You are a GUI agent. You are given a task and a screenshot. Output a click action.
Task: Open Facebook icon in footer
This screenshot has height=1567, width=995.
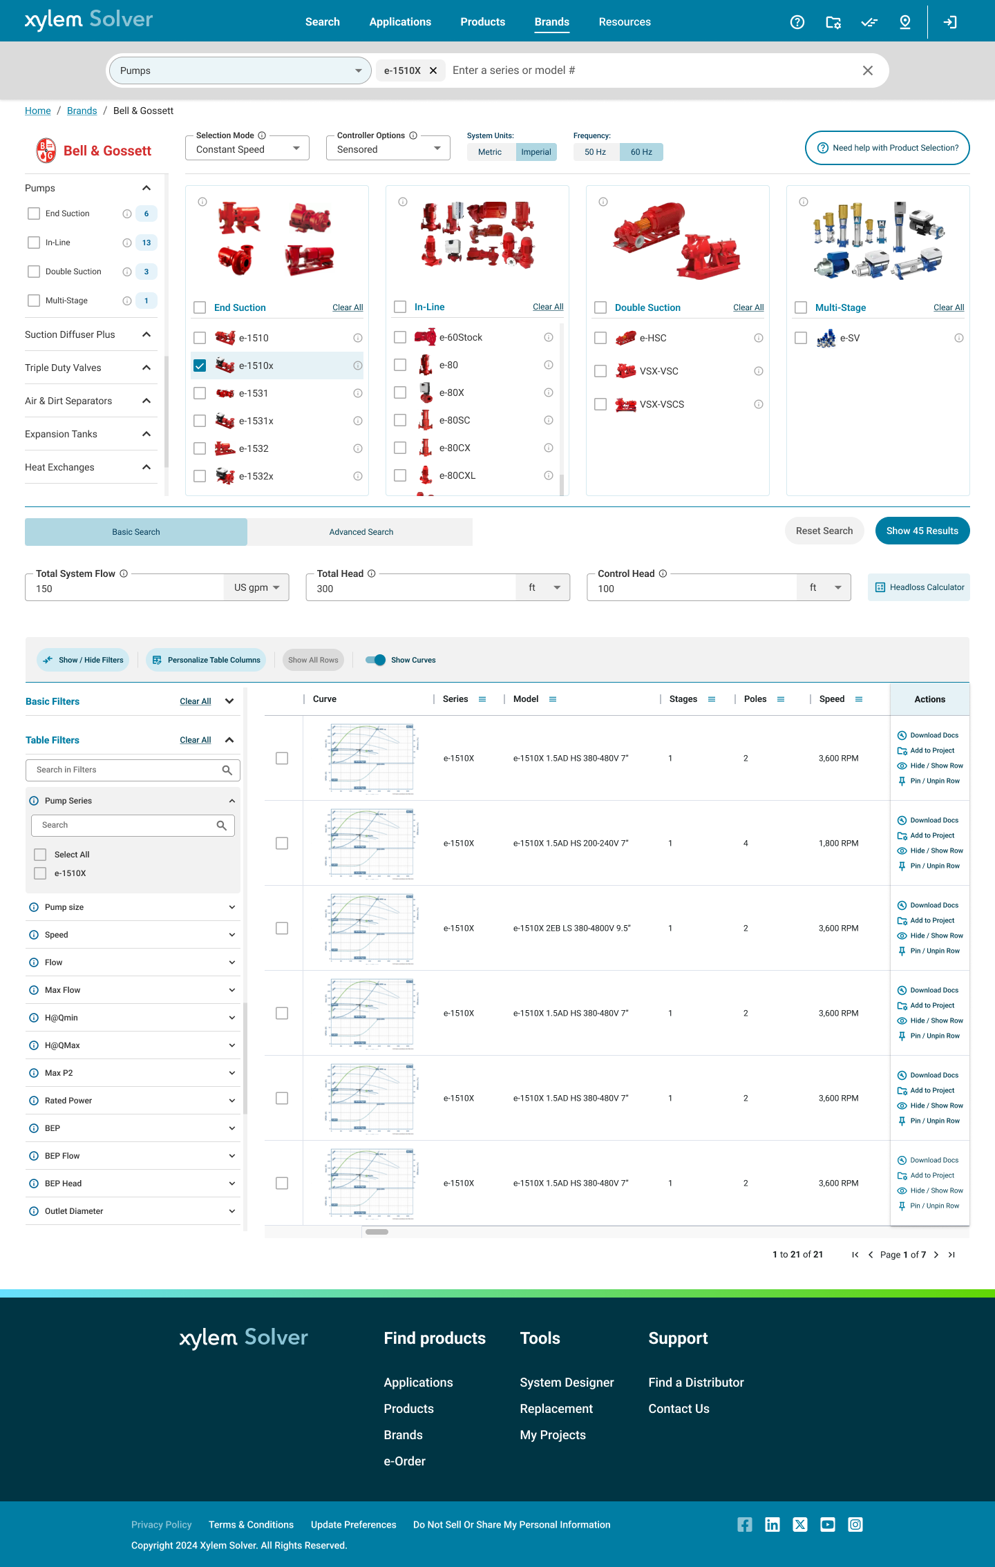(x=745, y=1525)
